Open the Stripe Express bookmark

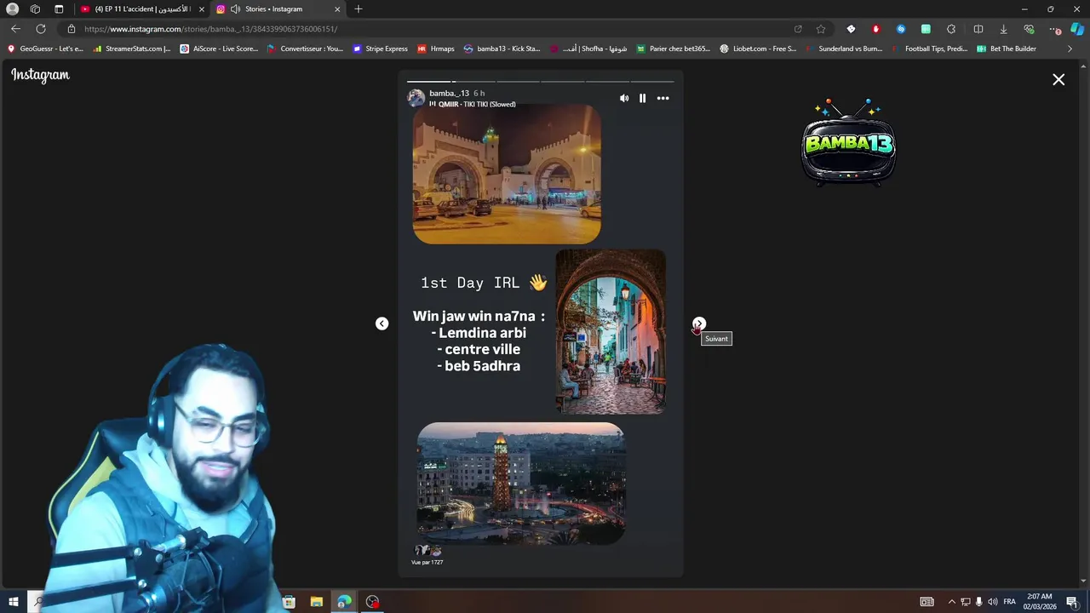[x=380, y=49]
